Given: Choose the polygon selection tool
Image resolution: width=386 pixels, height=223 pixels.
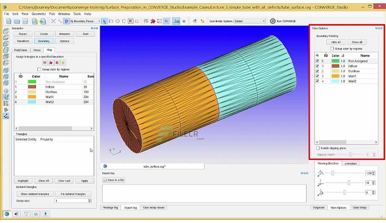Looking at the screenshot, I should coord(124,21).
